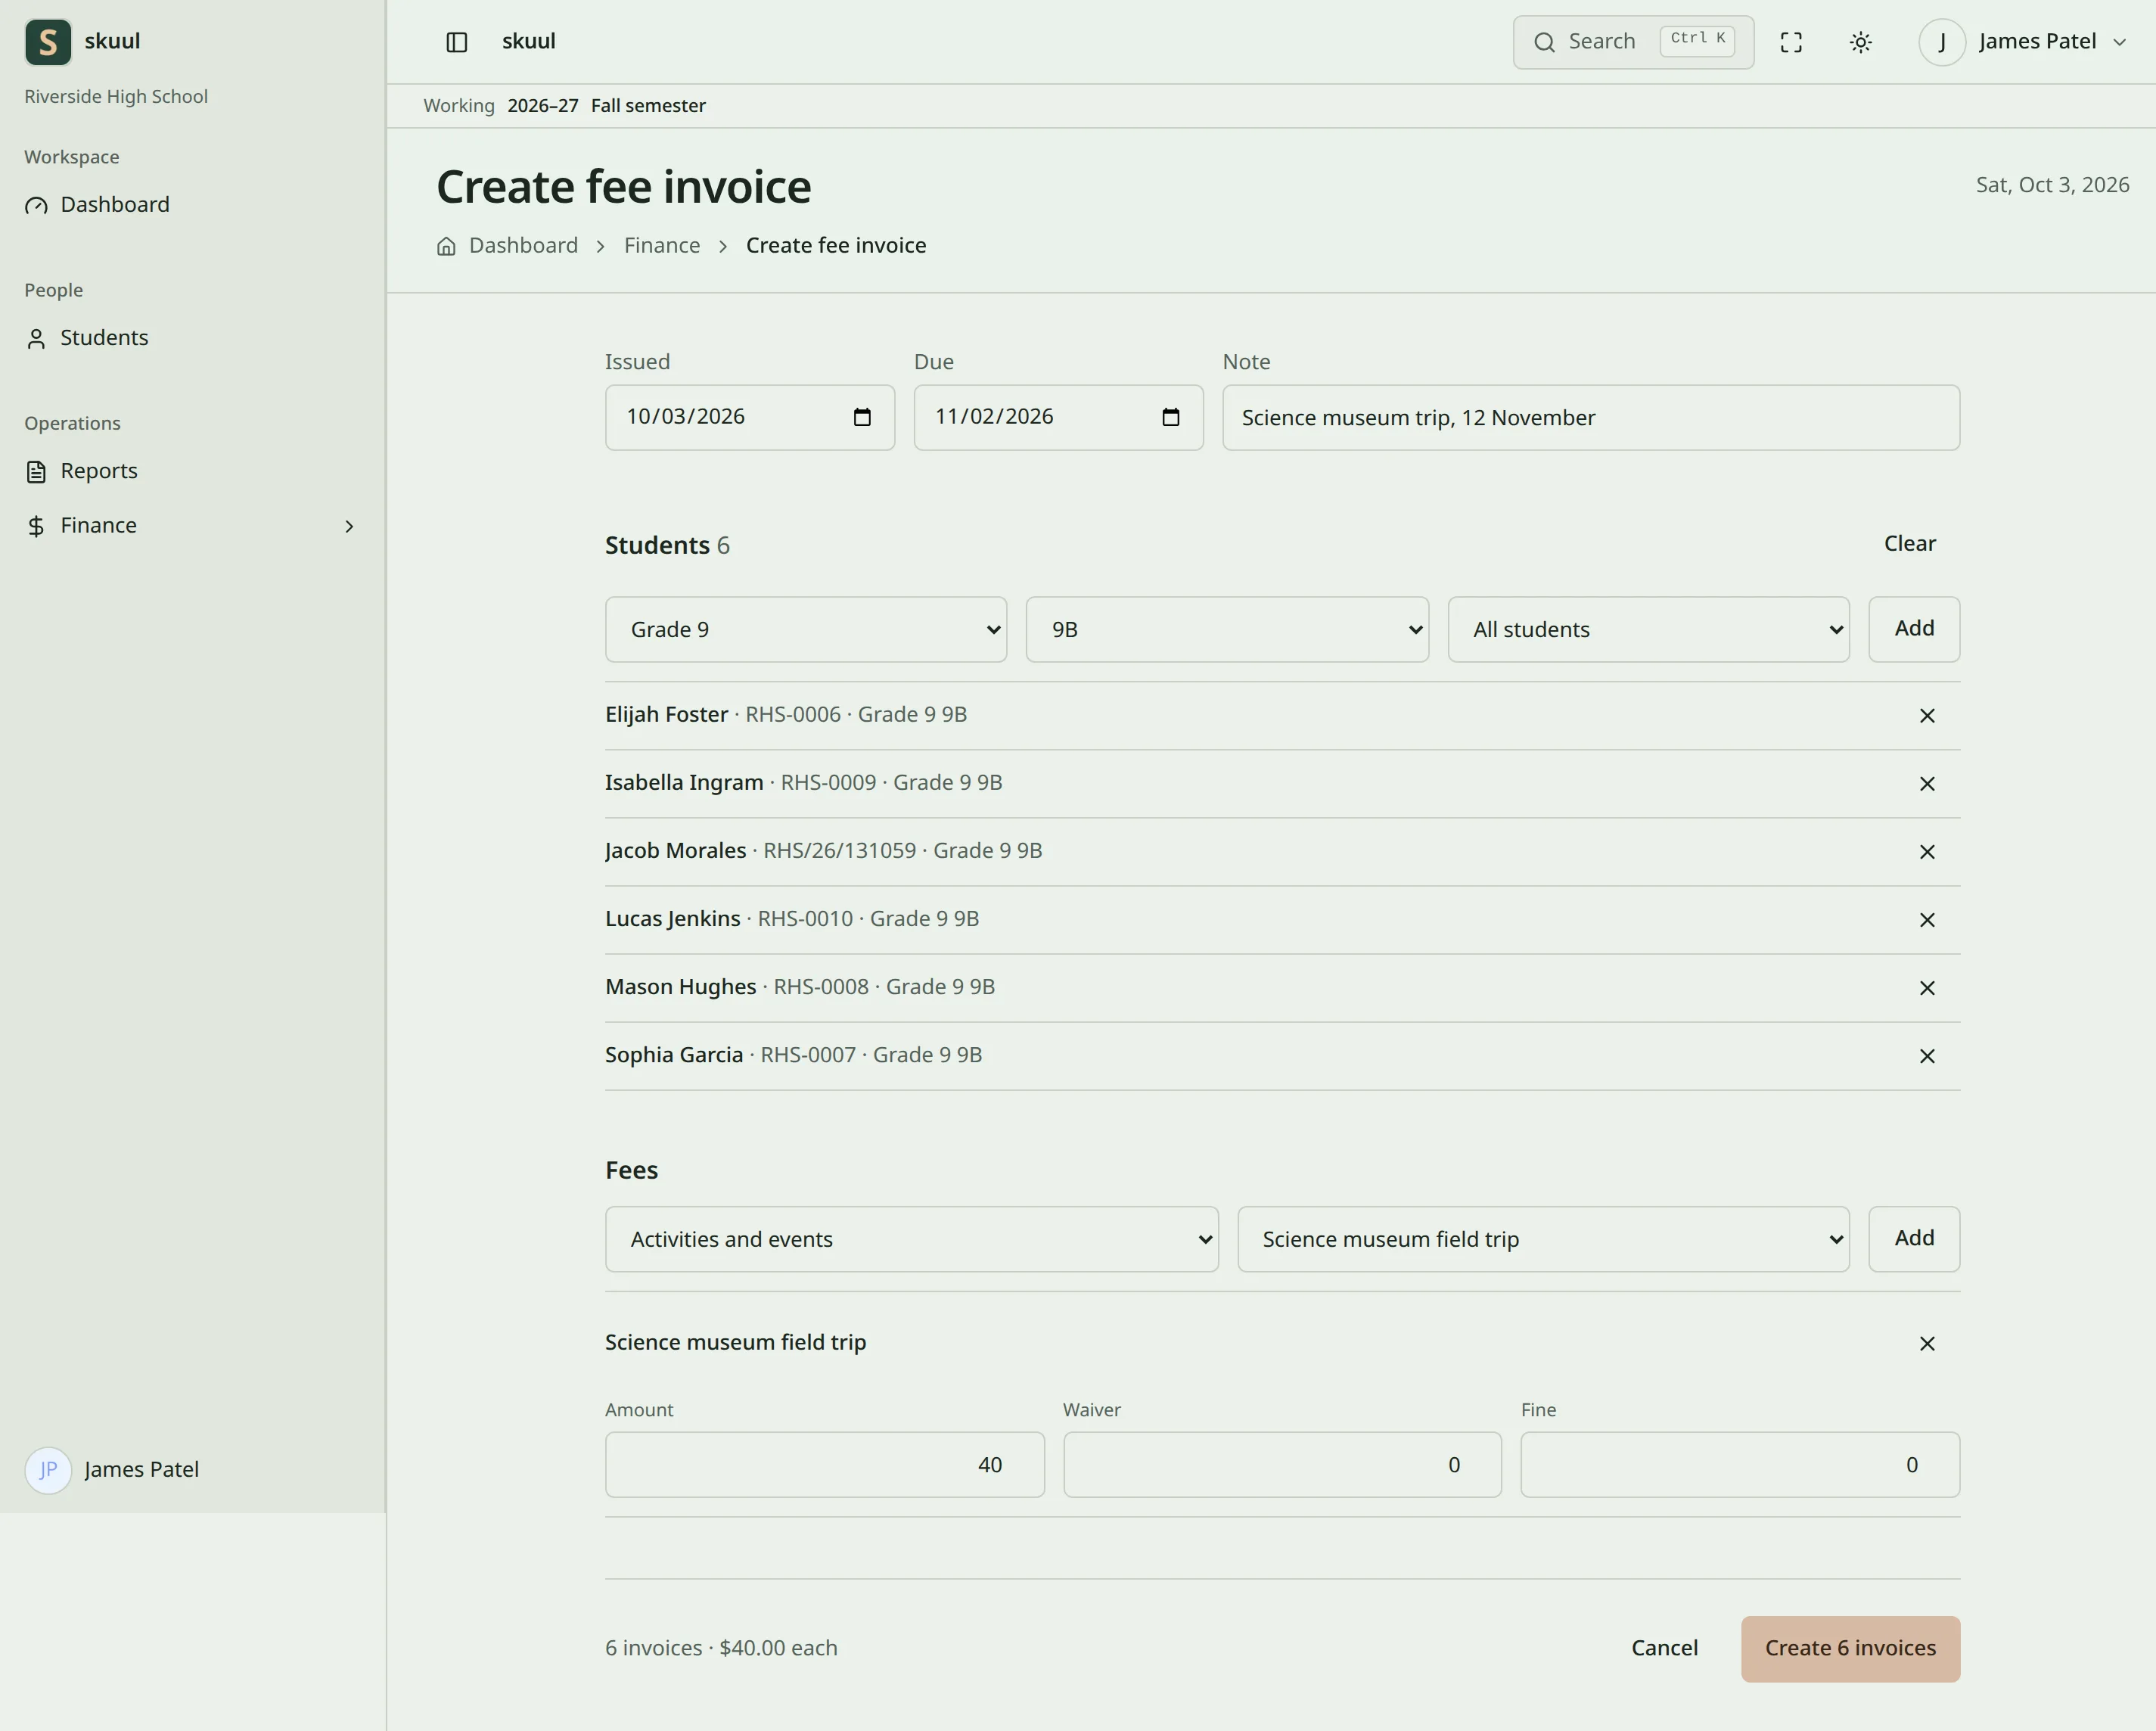Viewport: 2156px width, 1731px height.
Task: Open the Activities and events category dropdown
Action: pos(911,1240)
